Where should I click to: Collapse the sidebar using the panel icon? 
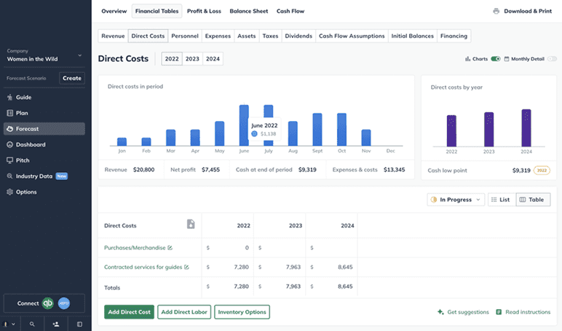79,324
